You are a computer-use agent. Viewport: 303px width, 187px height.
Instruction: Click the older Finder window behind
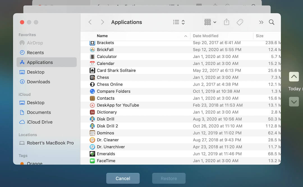(147, 9)
